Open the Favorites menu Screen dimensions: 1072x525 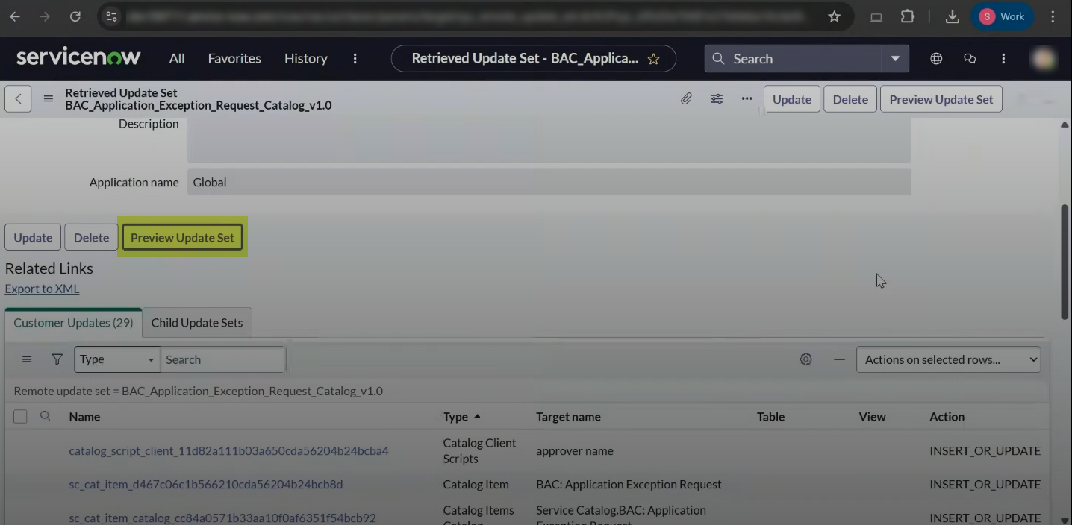tap(234, 59)
